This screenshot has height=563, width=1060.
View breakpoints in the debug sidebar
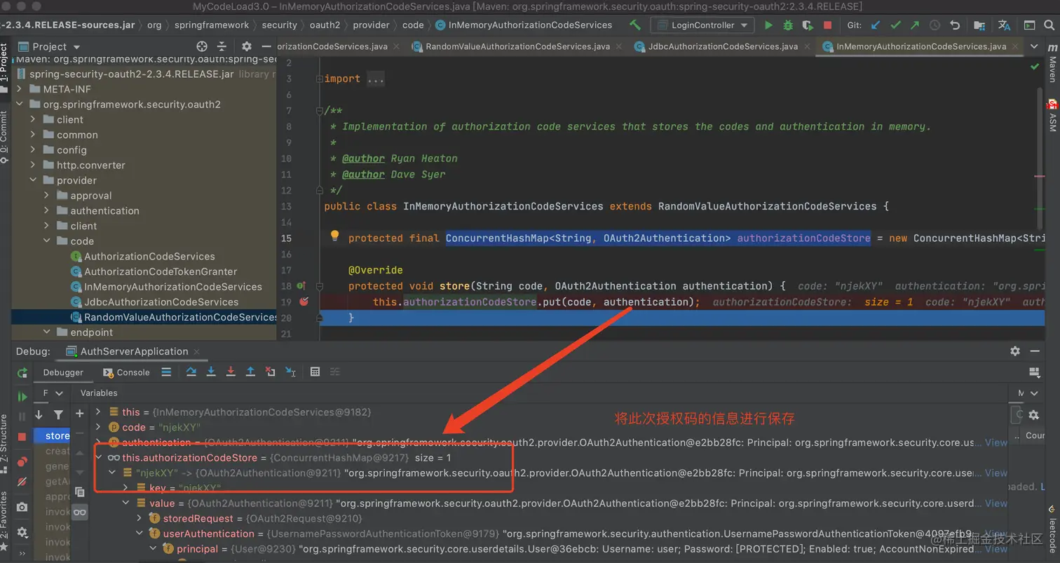point(22,461)
